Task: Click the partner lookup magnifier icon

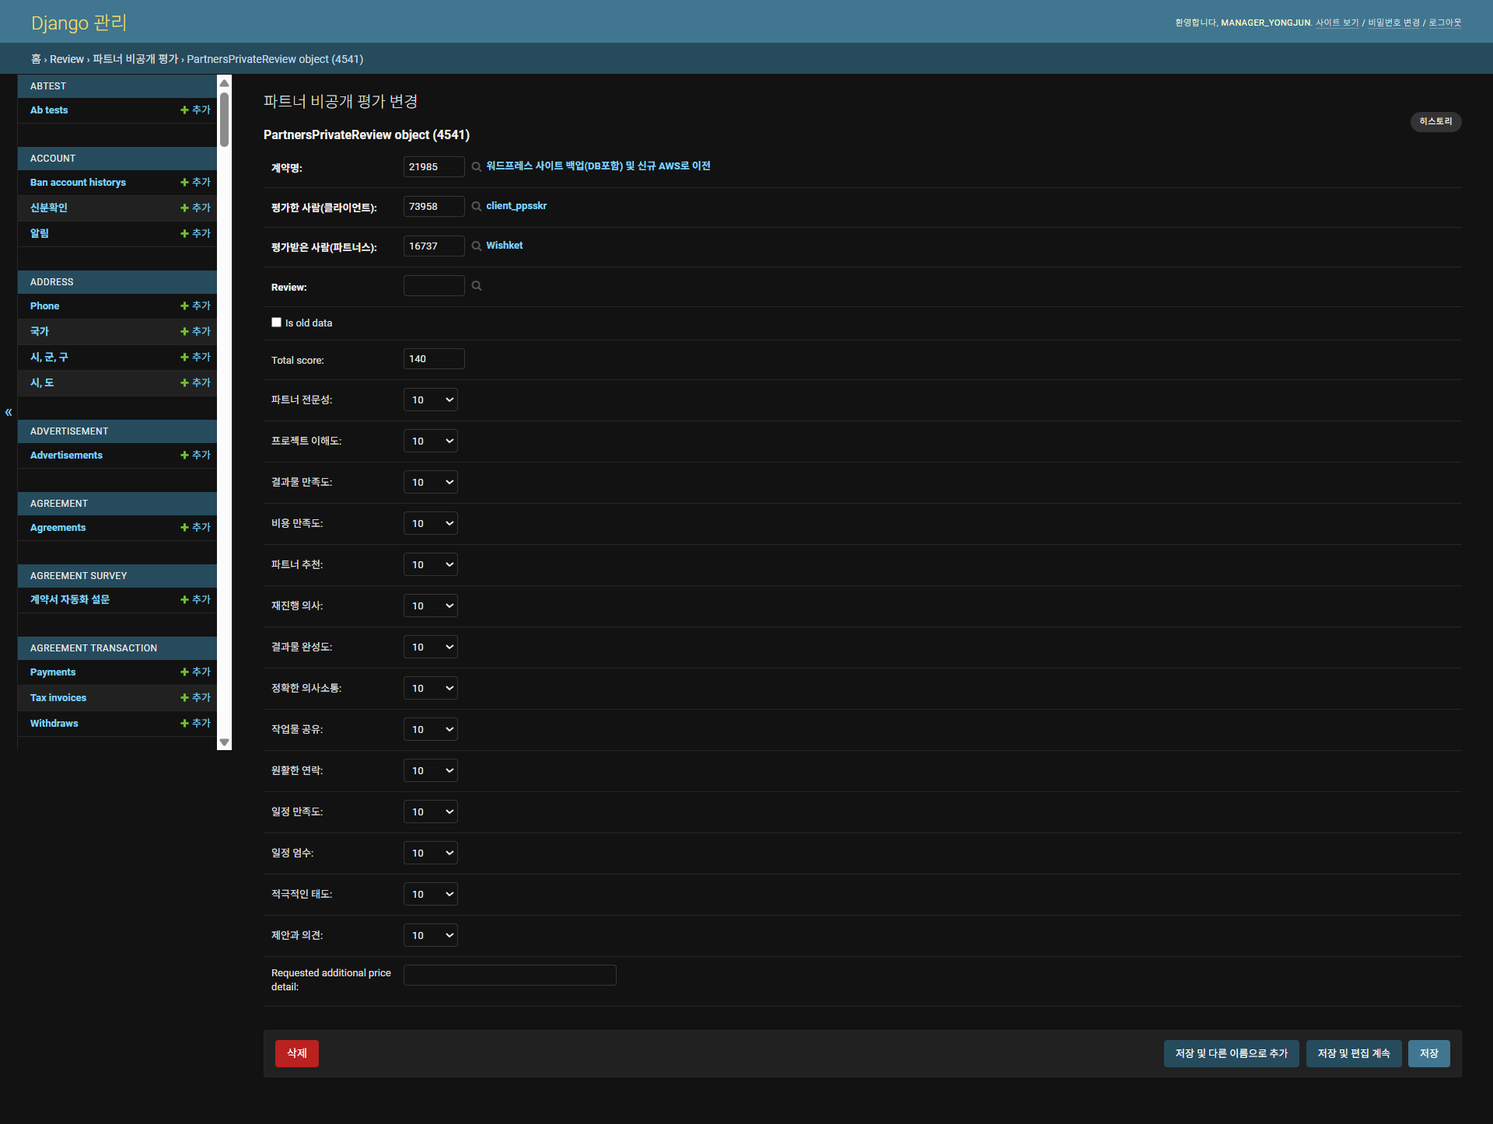Action: 476,246
